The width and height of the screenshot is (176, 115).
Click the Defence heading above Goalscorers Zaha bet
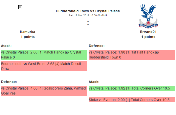pos(9,82)
